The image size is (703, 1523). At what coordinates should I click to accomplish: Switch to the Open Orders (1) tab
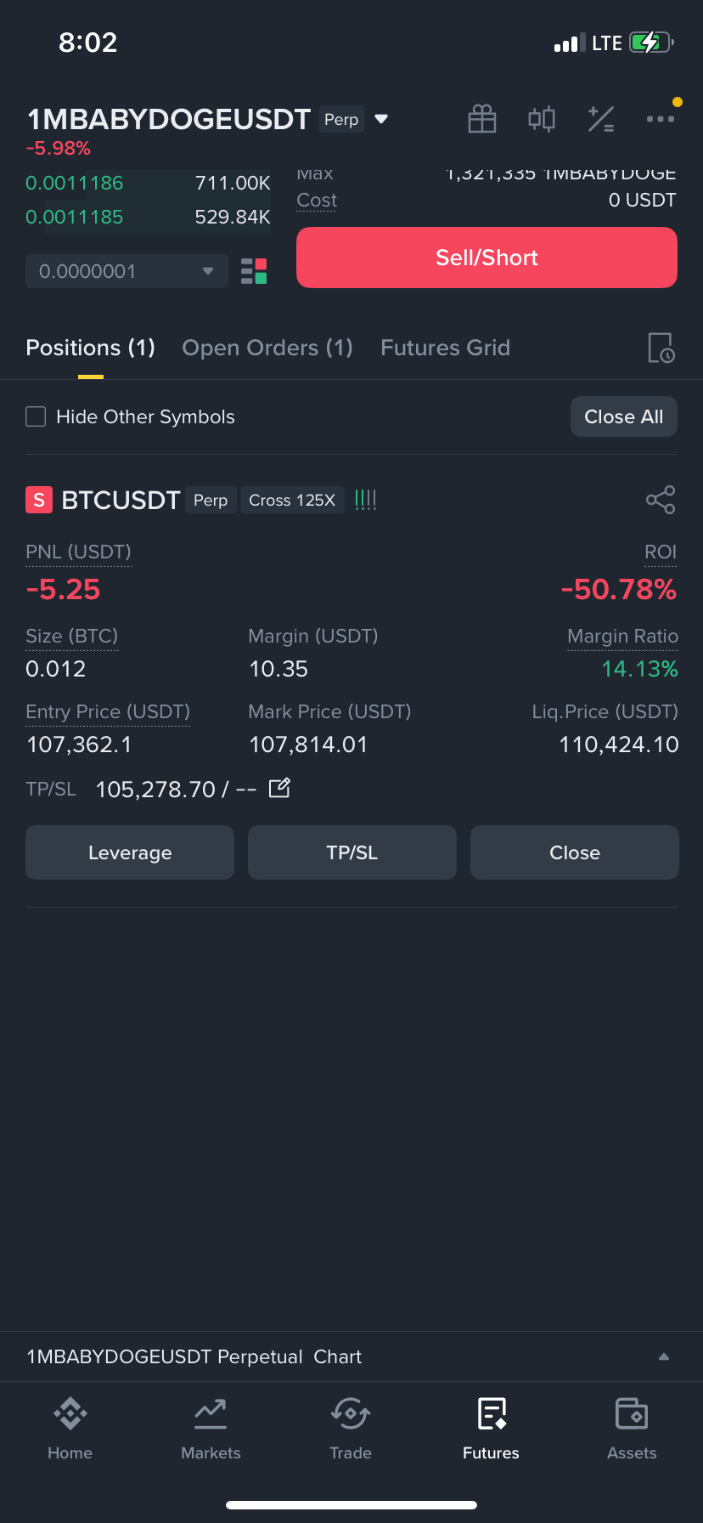(267, 348)
